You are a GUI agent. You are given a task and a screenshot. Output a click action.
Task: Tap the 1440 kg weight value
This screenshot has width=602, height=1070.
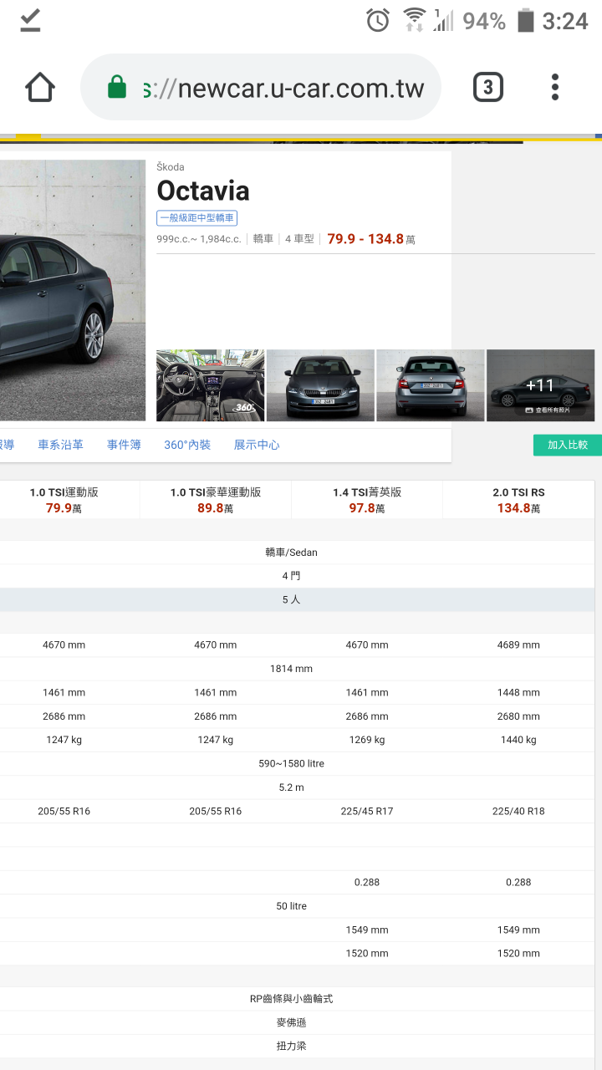point(519,740)
